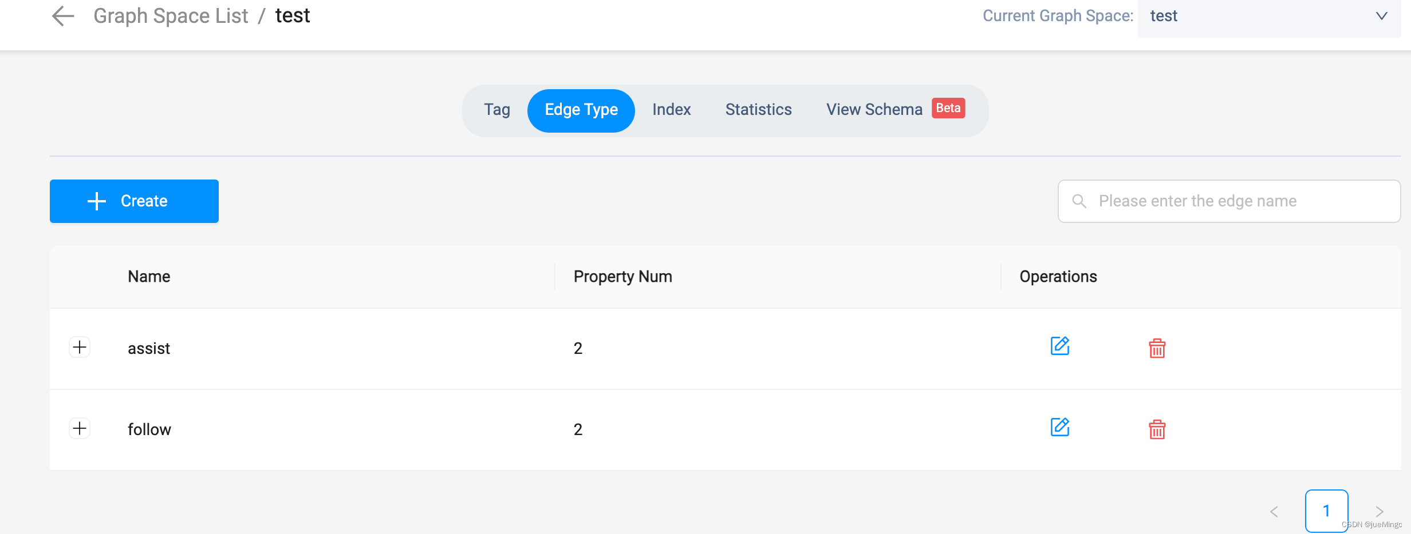This screenshot has width=1411, height=534.
Task: Go to previous page arrow
Action: click(1274, 512)
